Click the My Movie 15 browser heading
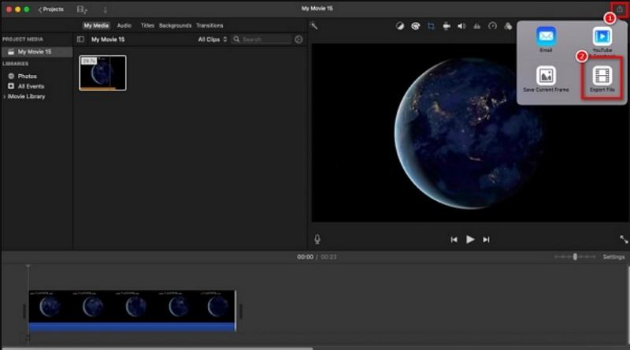 (108, 39)
